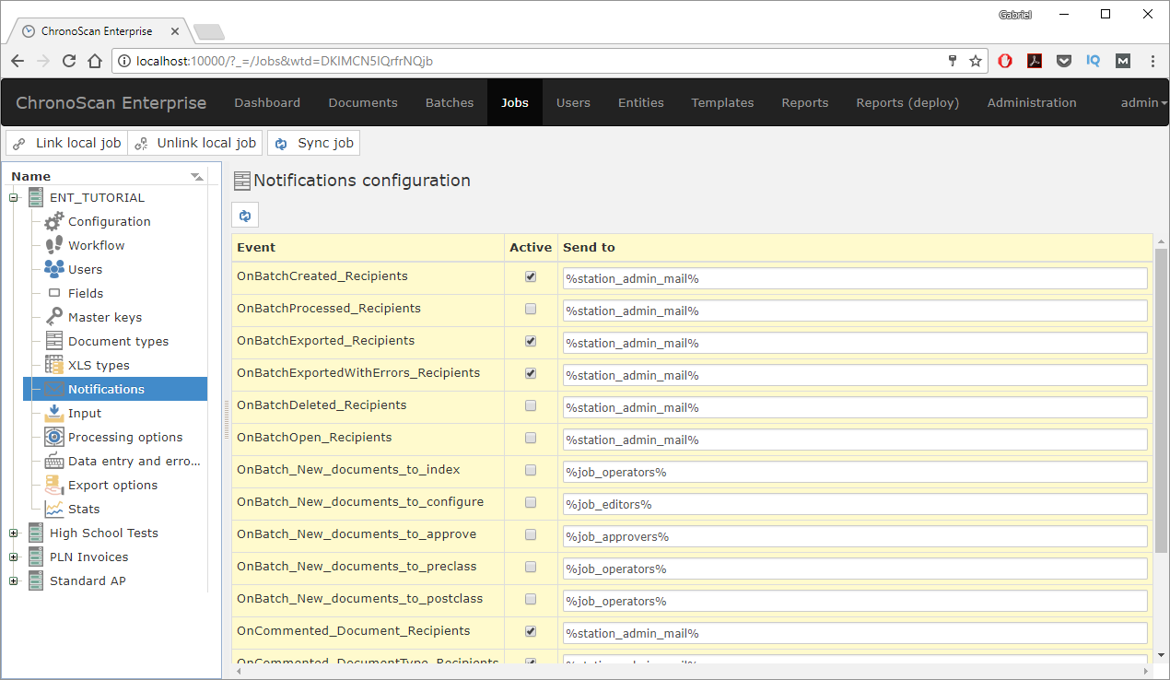Click the Name column sort arrow
Screen dimensions: 1170x680
(x=196, y=176)
